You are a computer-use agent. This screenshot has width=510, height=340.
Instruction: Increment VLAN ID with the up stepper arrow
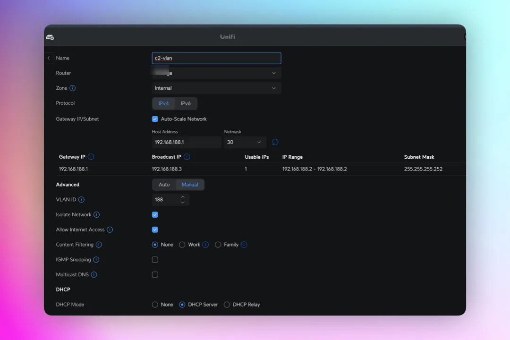pos(183,197)
